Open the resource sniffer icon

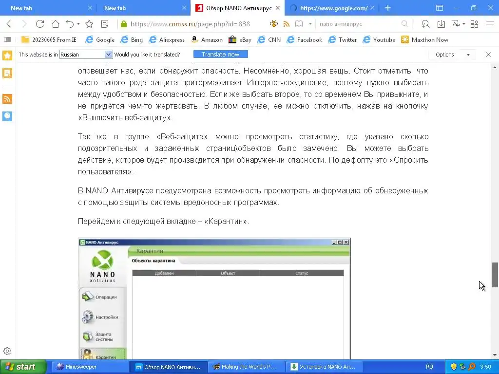coord(425,24)
